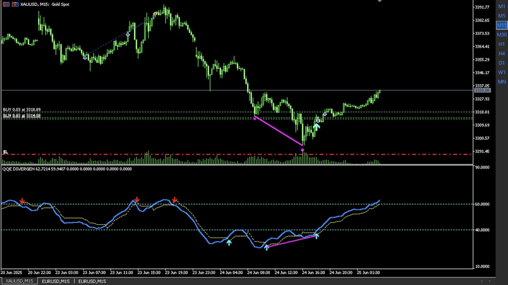Select red sell arrow near 23 Jun 15:30
Image resolution: width=508 pixels, height=285 pixels.
click(137, 199)
